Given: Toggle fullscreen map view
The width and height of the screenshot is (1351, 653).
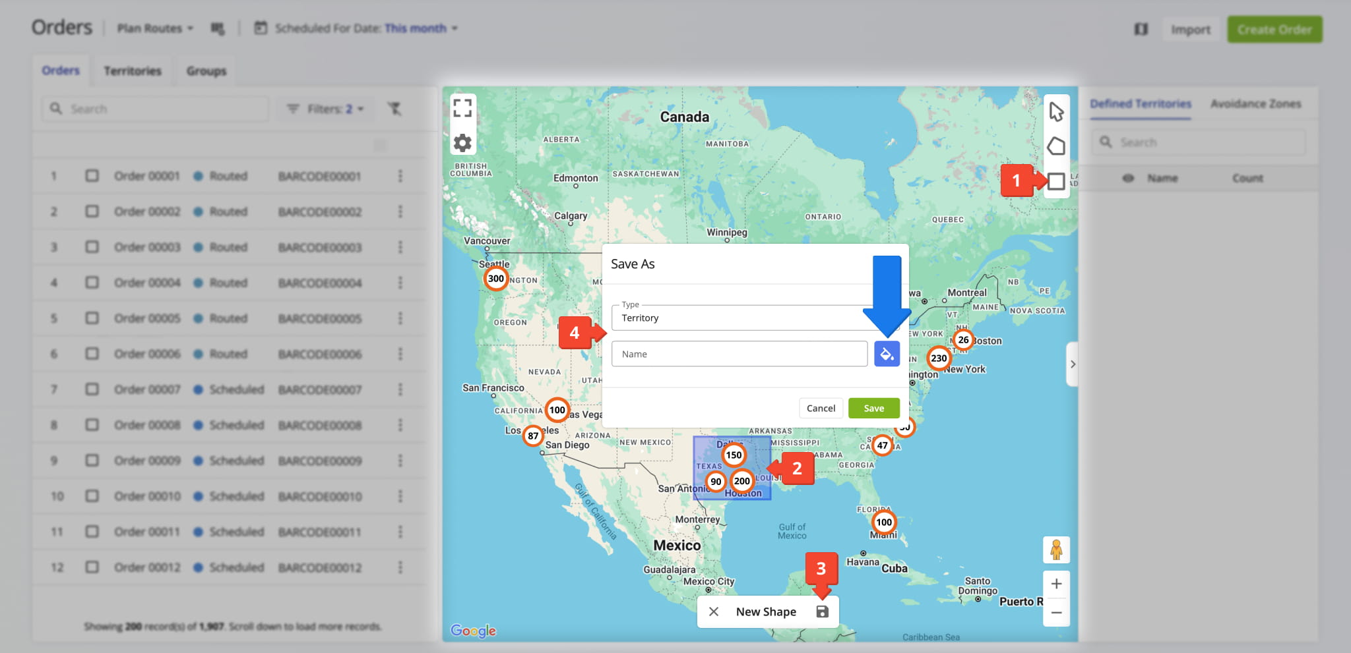Looking at the screenshot, I should pos(462,108).
